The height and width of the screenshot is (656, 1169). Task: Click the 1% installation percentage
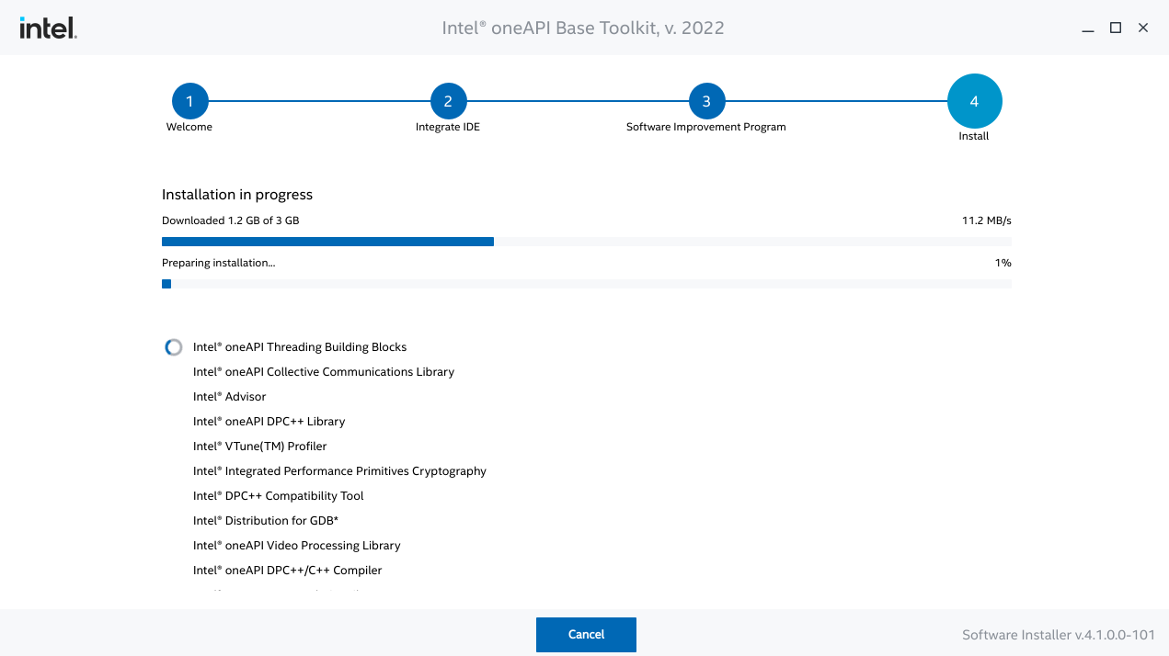[x=1003, y=263]
